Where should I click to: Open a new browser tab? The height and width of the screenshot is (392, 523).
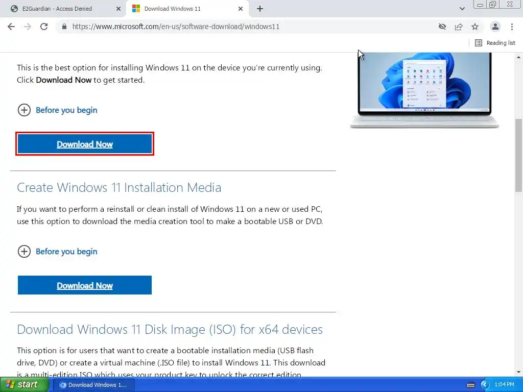[260, 9]
